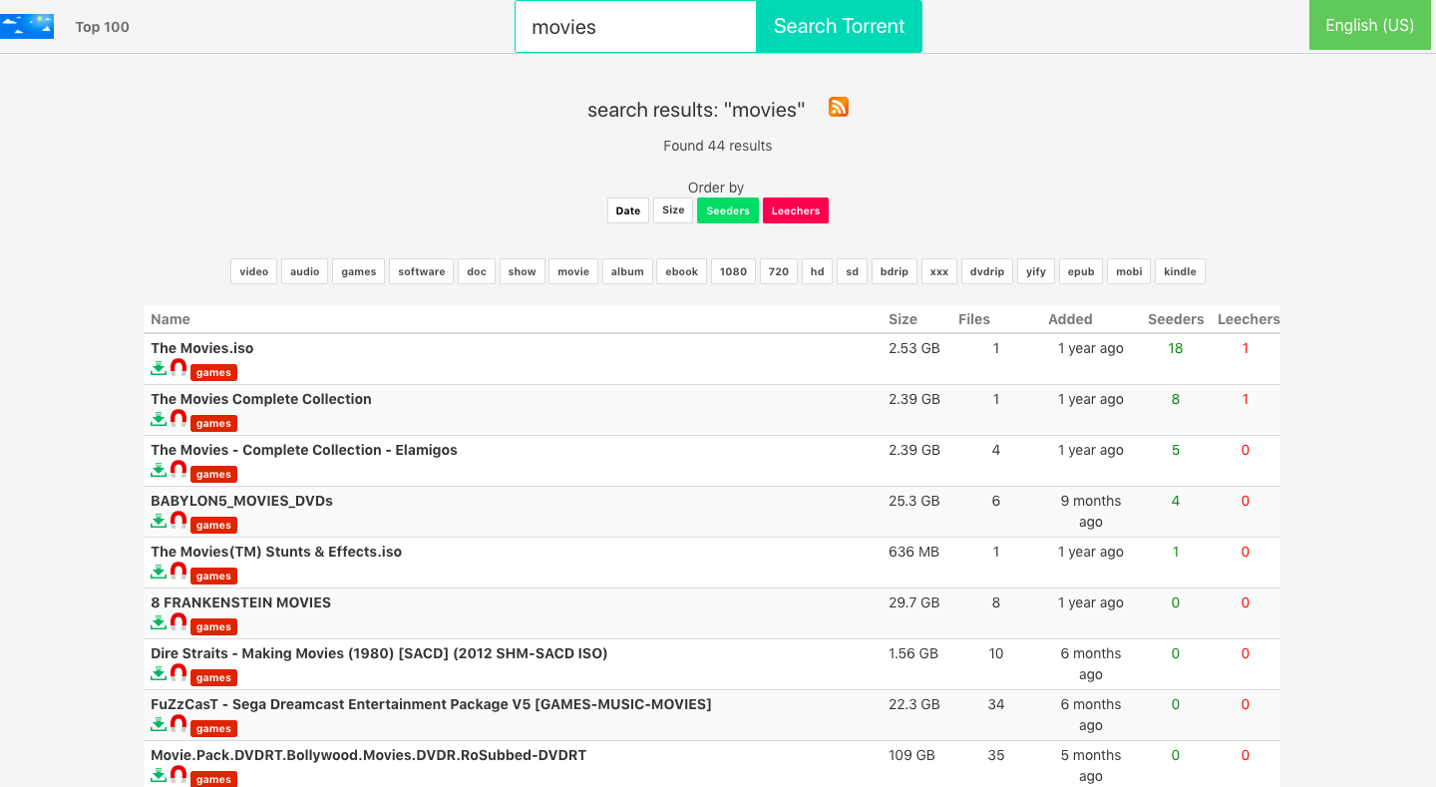
Task: Filter results by 720 tag
Action: click(779, 271)
